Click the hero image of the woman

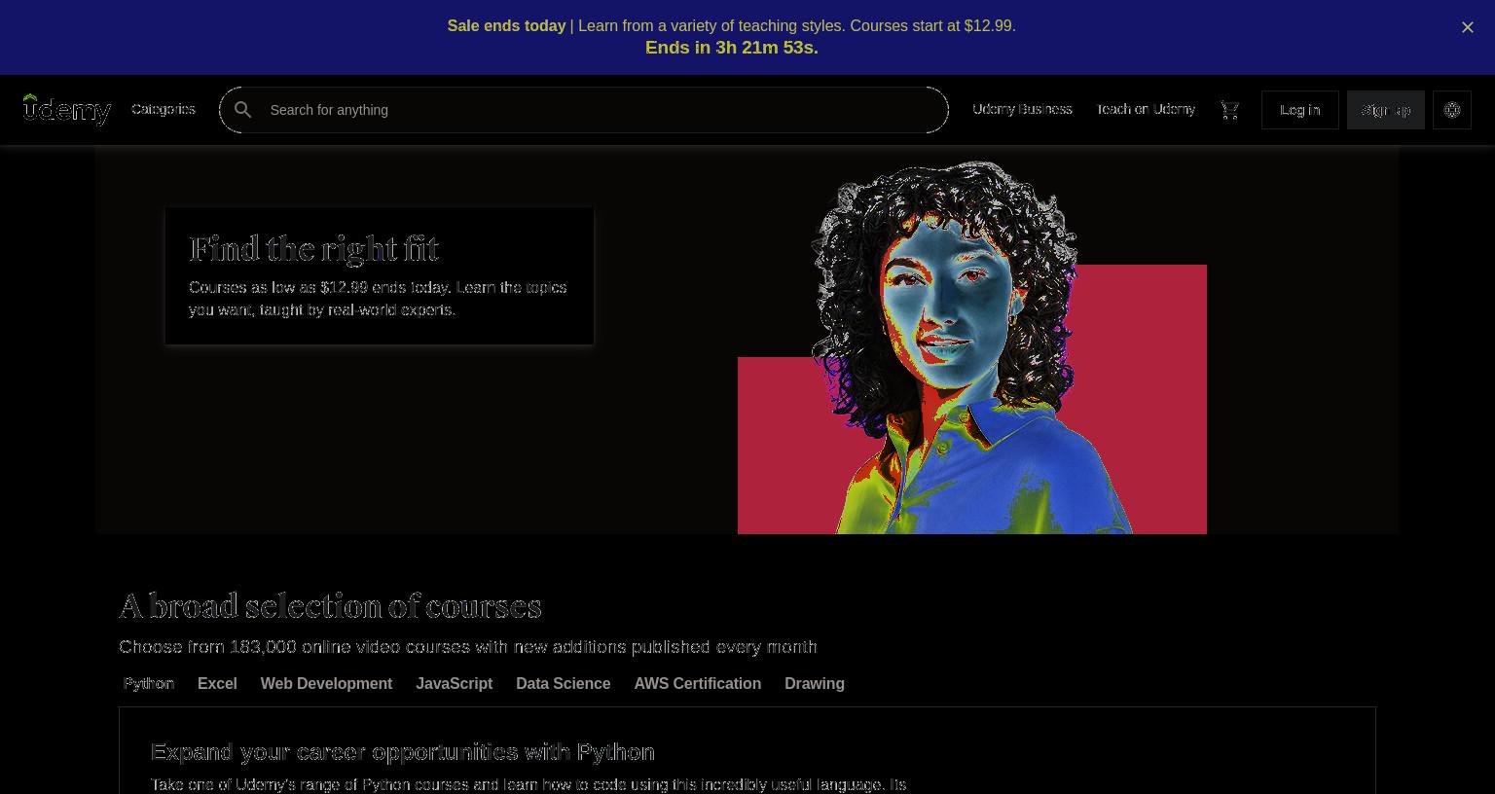click(971, 347)
